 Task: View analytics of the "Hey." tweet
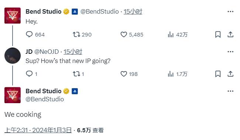point(171,35)
